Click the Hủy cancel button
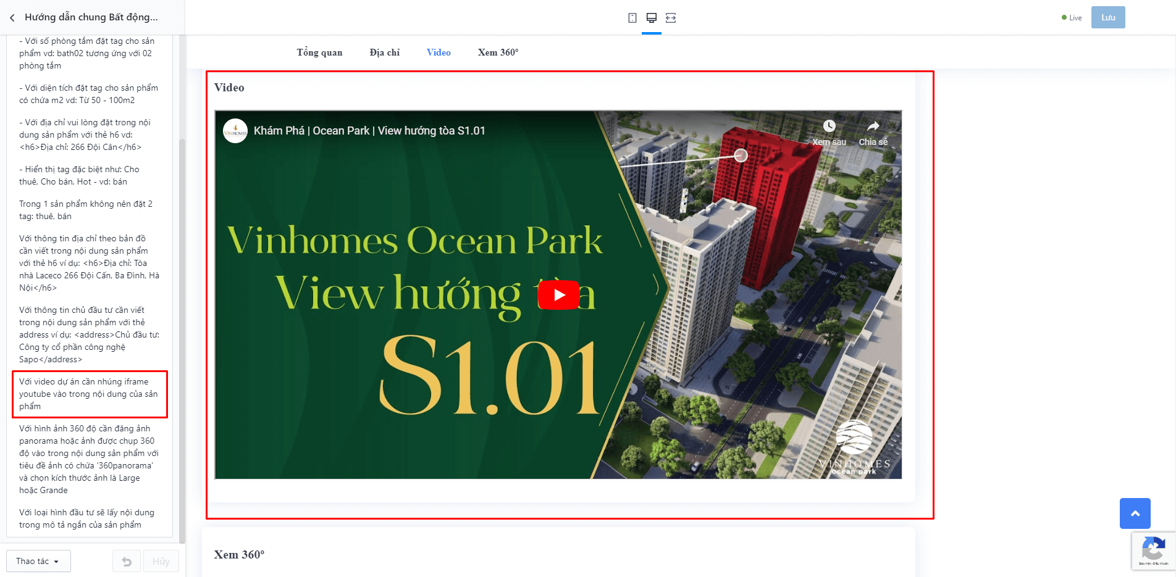The image size is (1176, 577). [161, 561]
